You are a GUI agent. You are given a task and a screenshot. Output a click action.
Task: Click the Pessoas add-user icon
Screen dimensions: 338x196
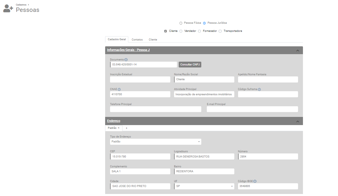[8, 8]
